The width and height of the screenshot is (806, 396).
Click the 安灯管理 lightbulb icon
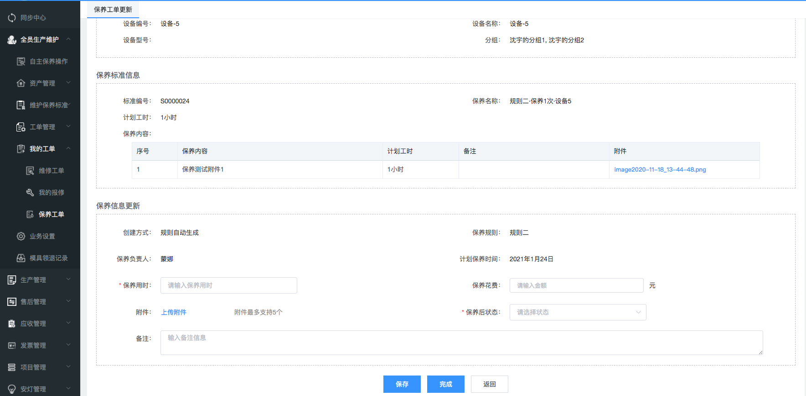point(12,389)
